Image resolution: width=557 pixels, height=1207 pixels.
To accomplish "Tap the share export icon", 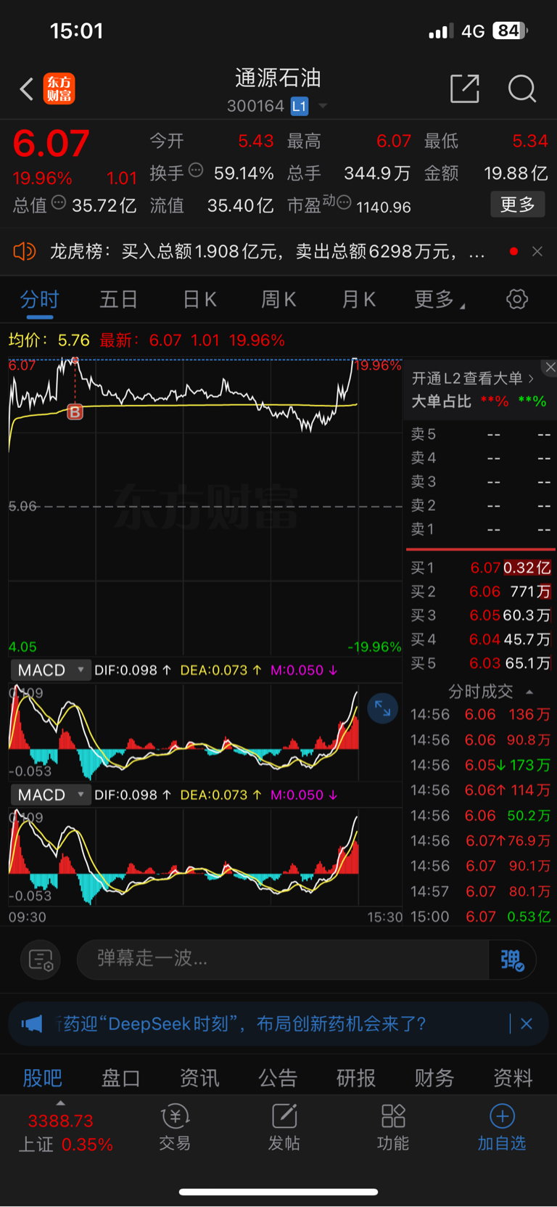I will [x=465, y=89].
